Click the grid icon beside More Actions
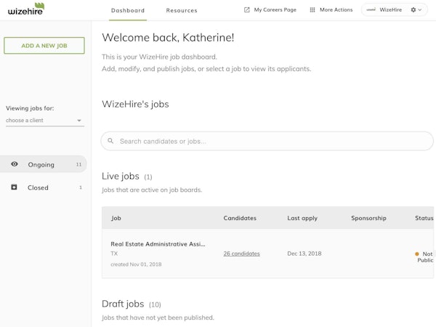The image size is (436, 327). pos(312,10)
